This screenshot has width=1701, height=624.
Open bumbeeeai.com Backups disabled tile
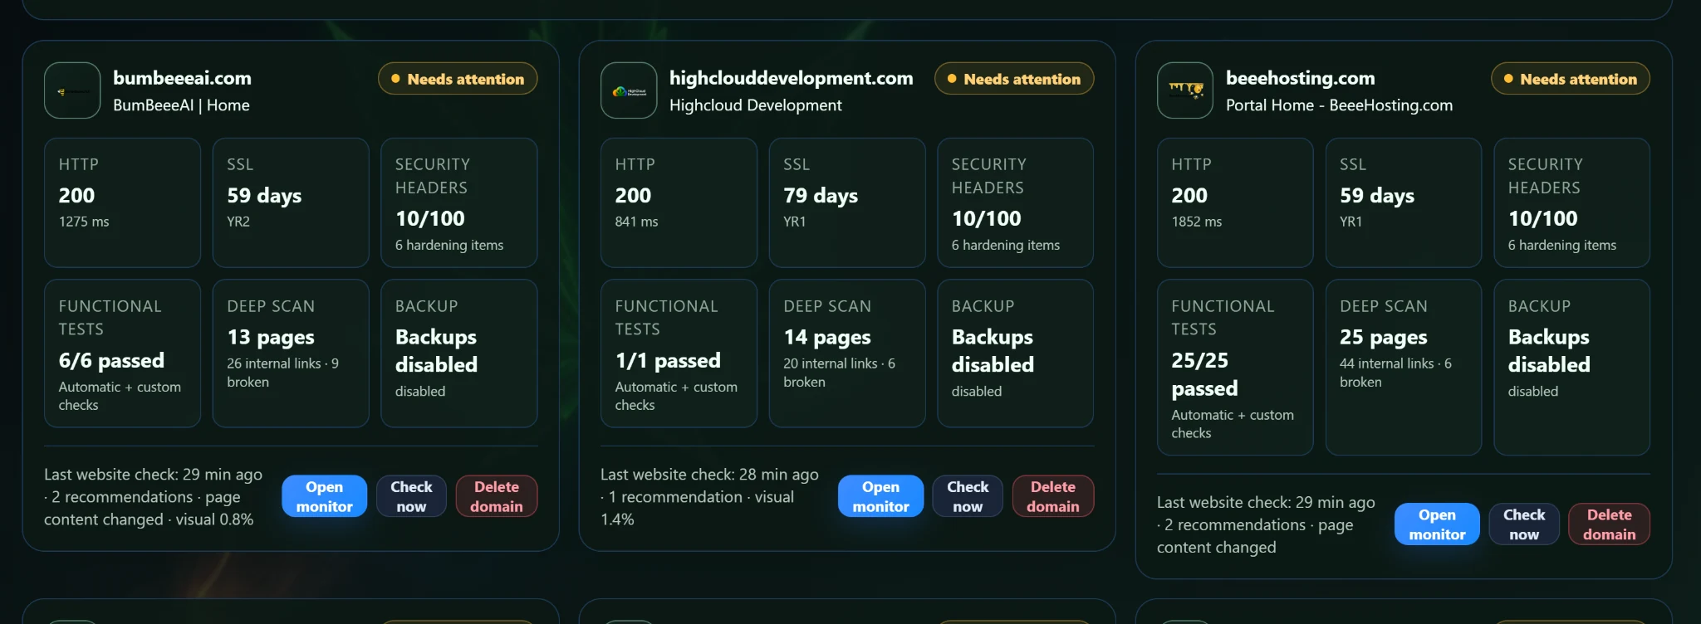459,353
